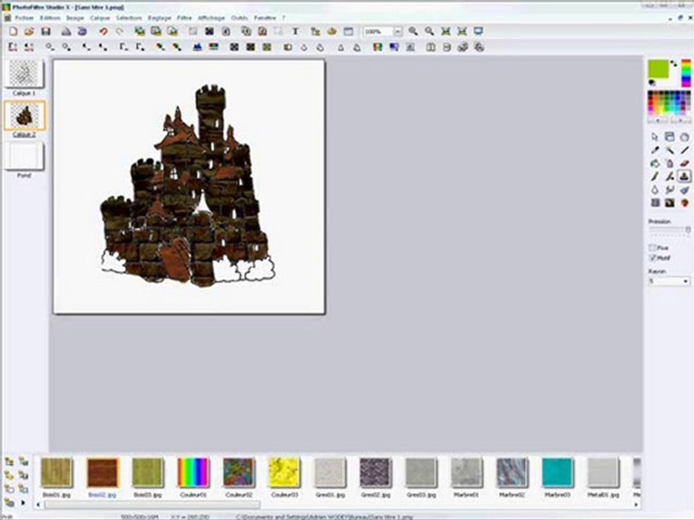Open the Filtre menu
694x520 pixels.
click(184, 18)
